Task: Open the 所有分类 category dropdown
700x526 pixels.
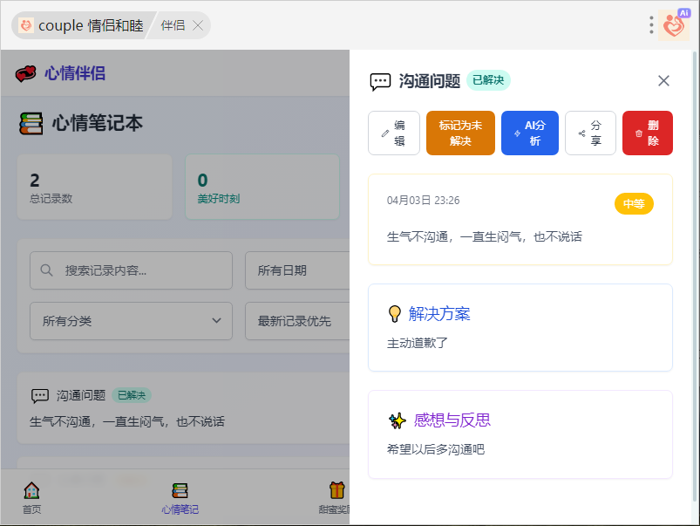Action: (132, 321)
